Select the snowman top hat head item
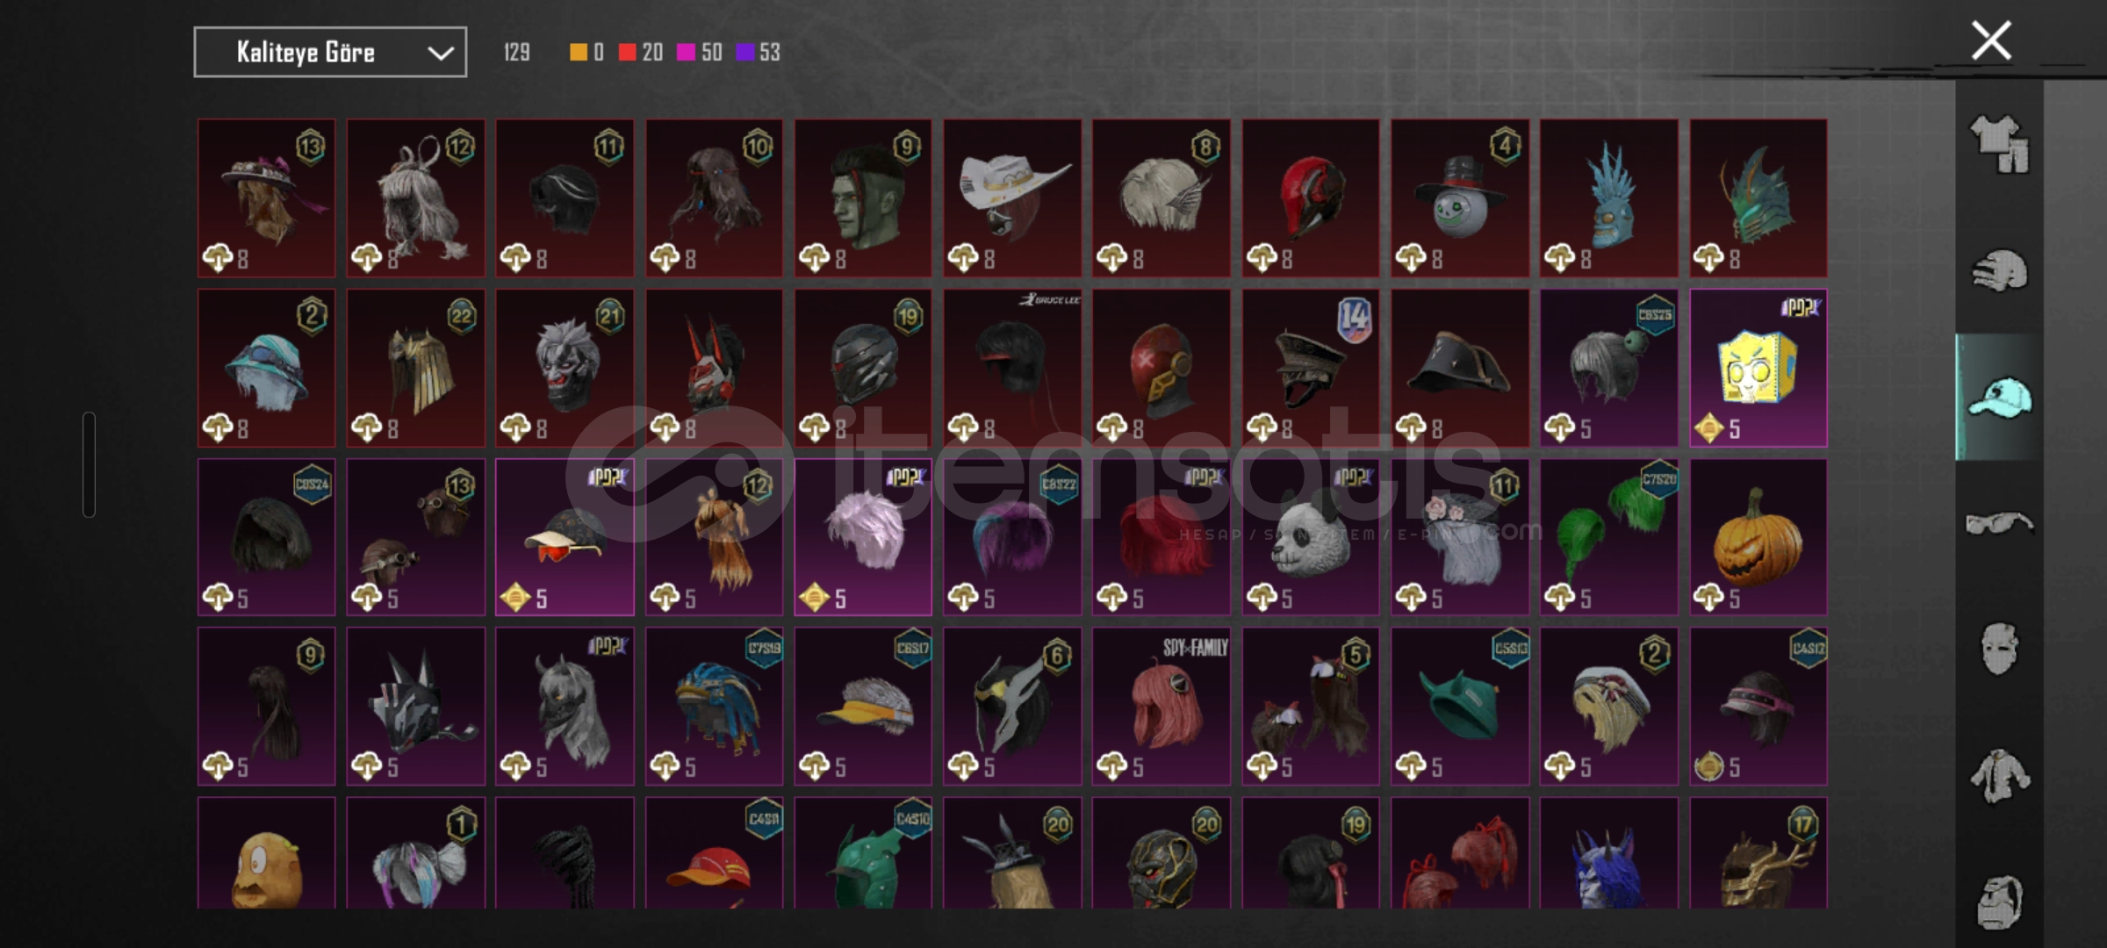The height and width of the screenshot is (948, 2107). click(x=1460, y=198)
